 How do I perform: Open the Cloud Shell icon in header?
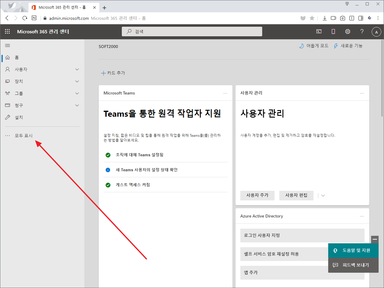pos(319,31)
